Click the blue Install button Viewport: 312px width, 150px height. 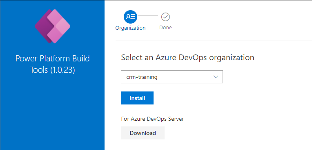[x=137, y=98]
